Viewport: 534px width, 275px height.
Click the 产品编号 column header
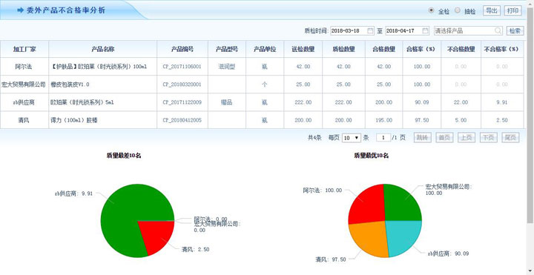click(x=182, y=49)
